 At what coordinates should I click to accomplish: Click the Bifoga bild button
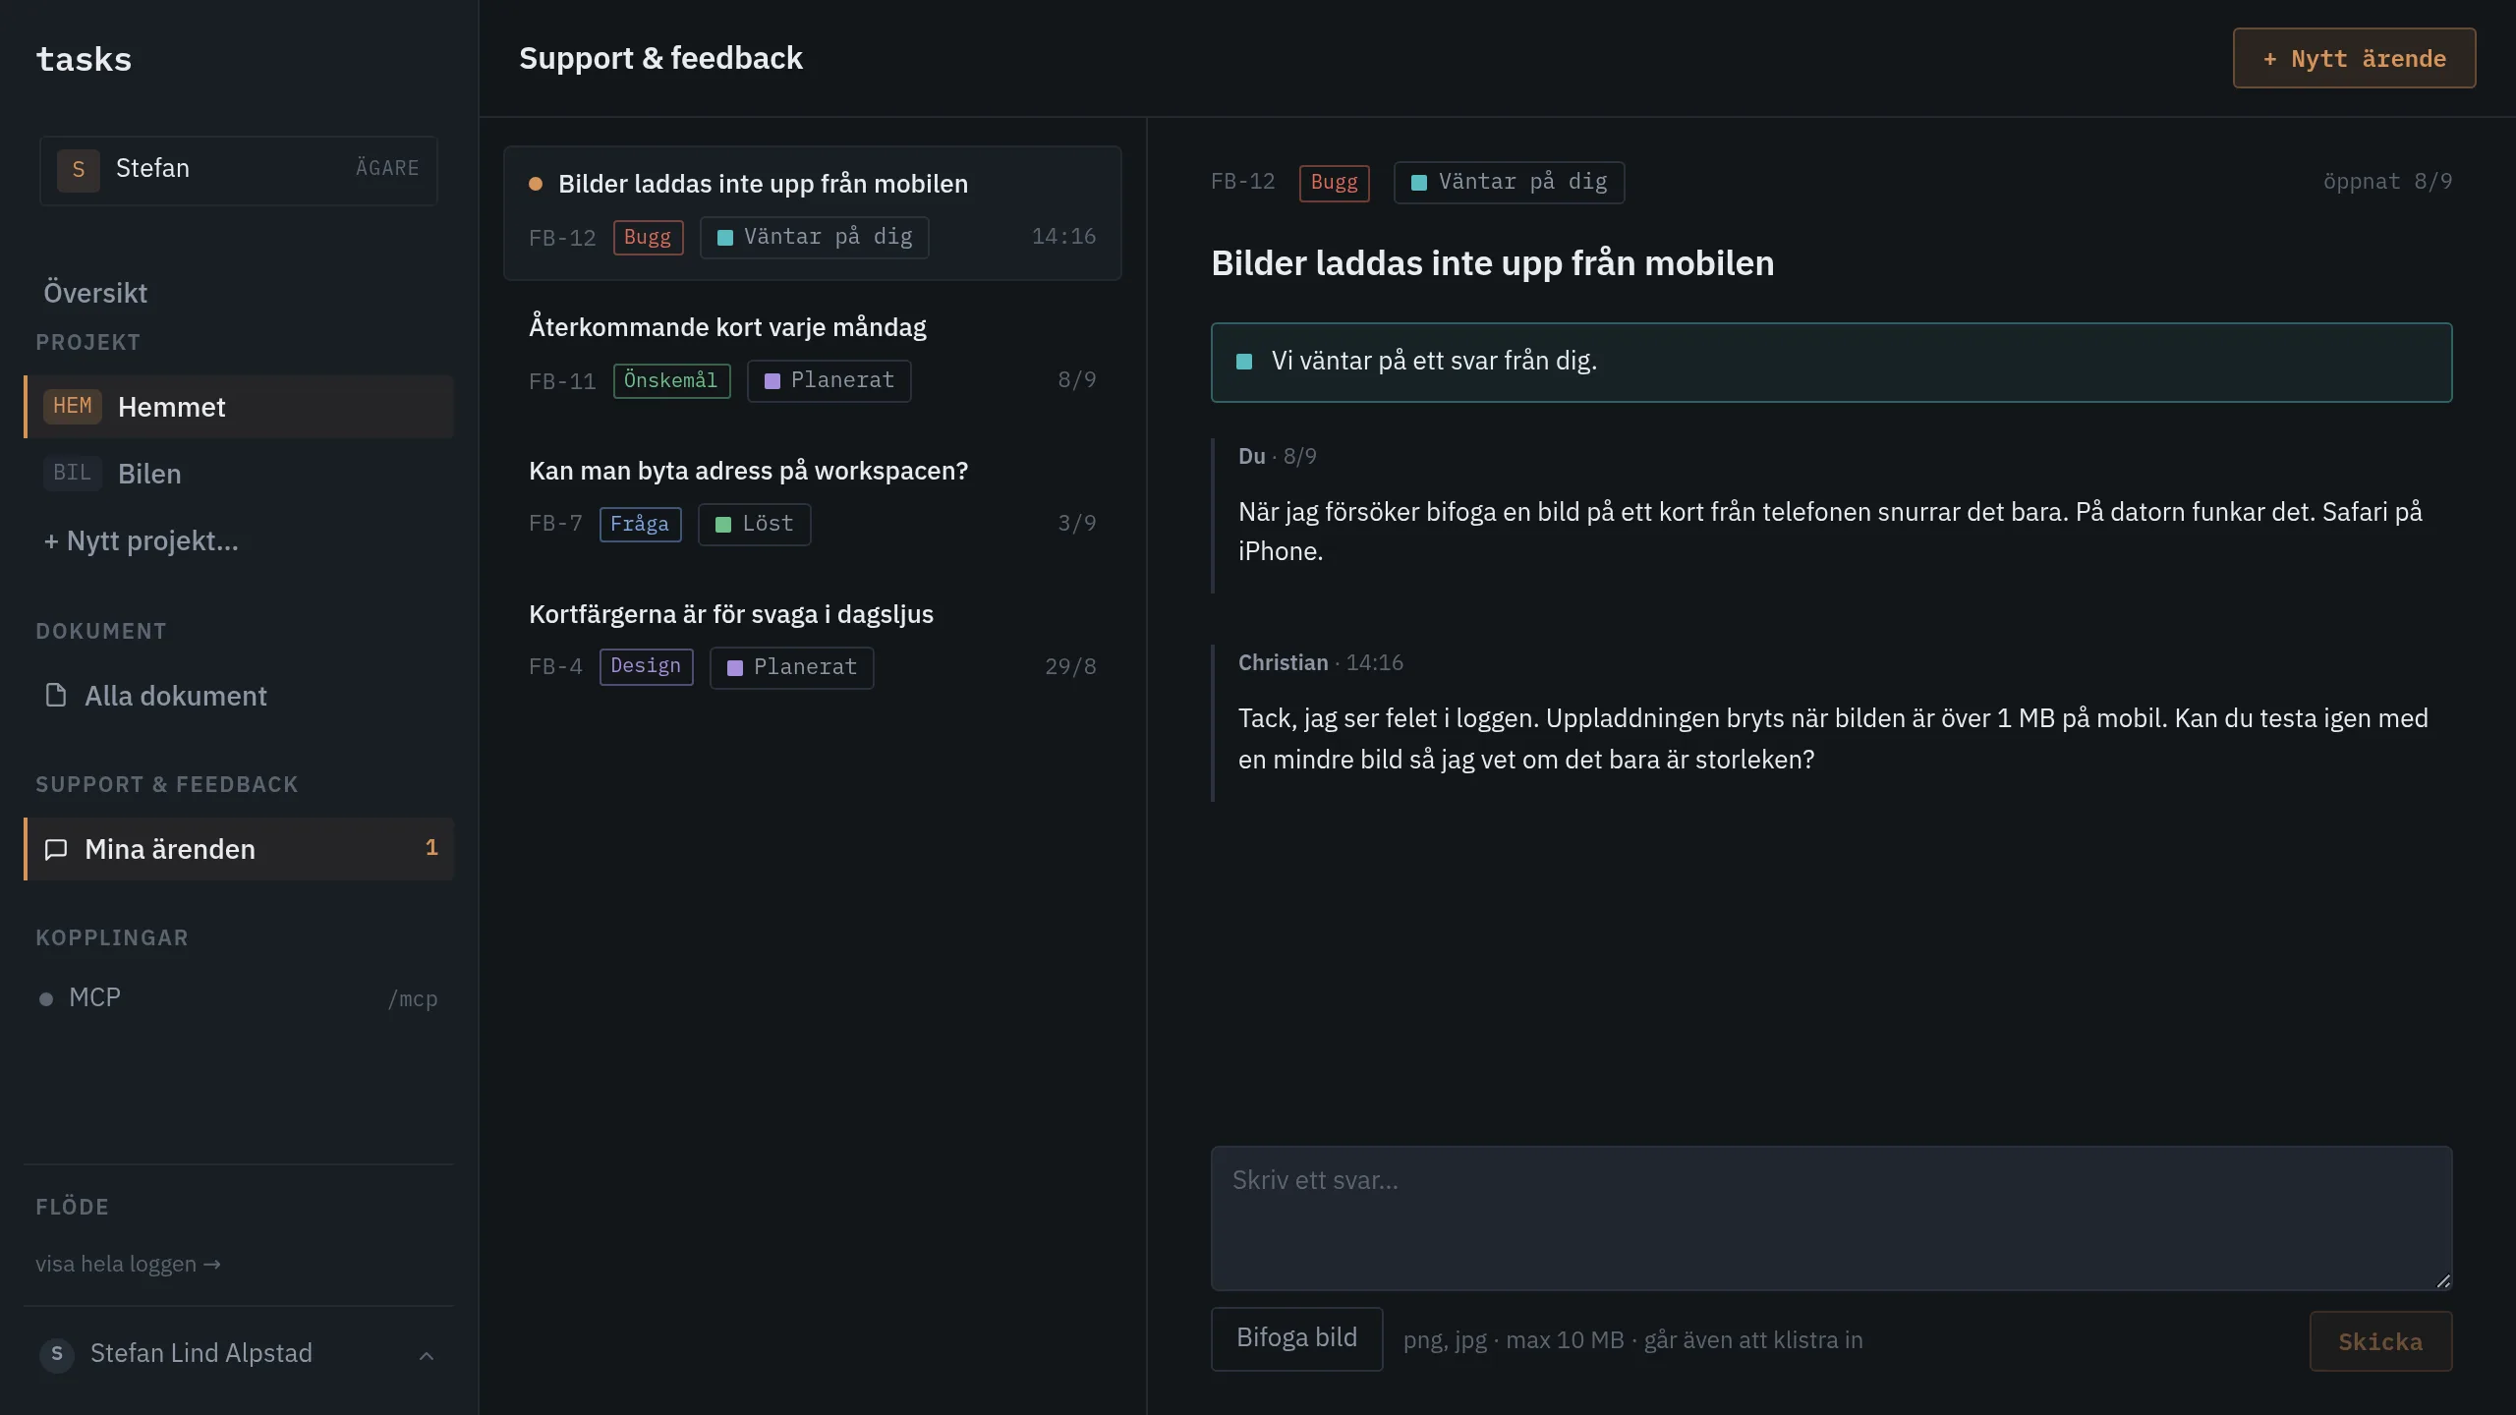click(1296, 1338)
